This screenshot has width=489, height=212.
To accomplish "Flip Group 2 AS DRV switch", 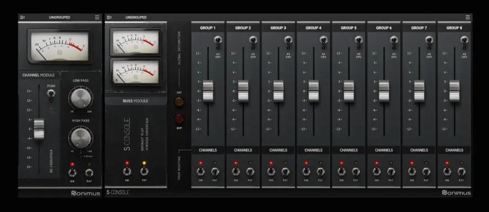I will [253, 40].
